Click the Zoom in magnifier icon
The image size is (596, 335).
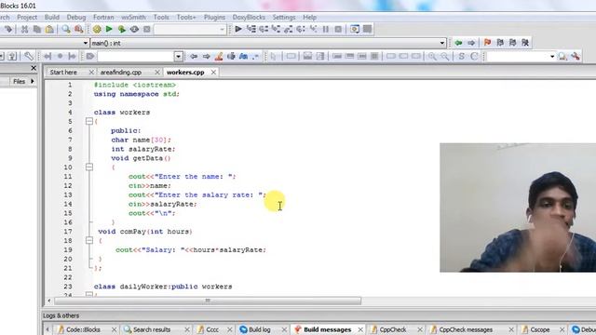click(432, 57)
